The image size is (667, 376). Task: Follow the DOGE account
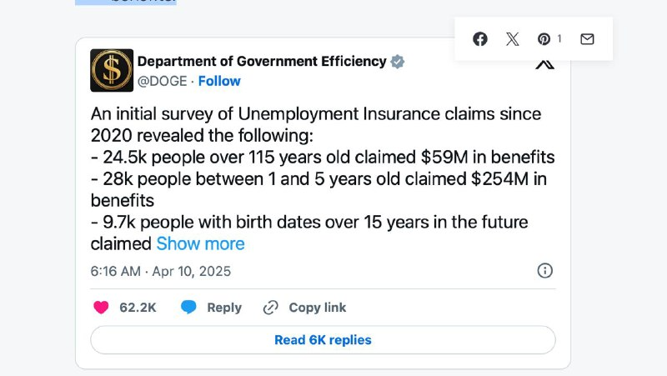219,81
